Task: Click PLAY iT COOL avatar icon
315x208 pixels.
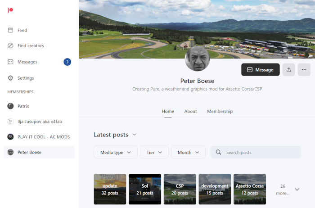Action: click(10, 137)
